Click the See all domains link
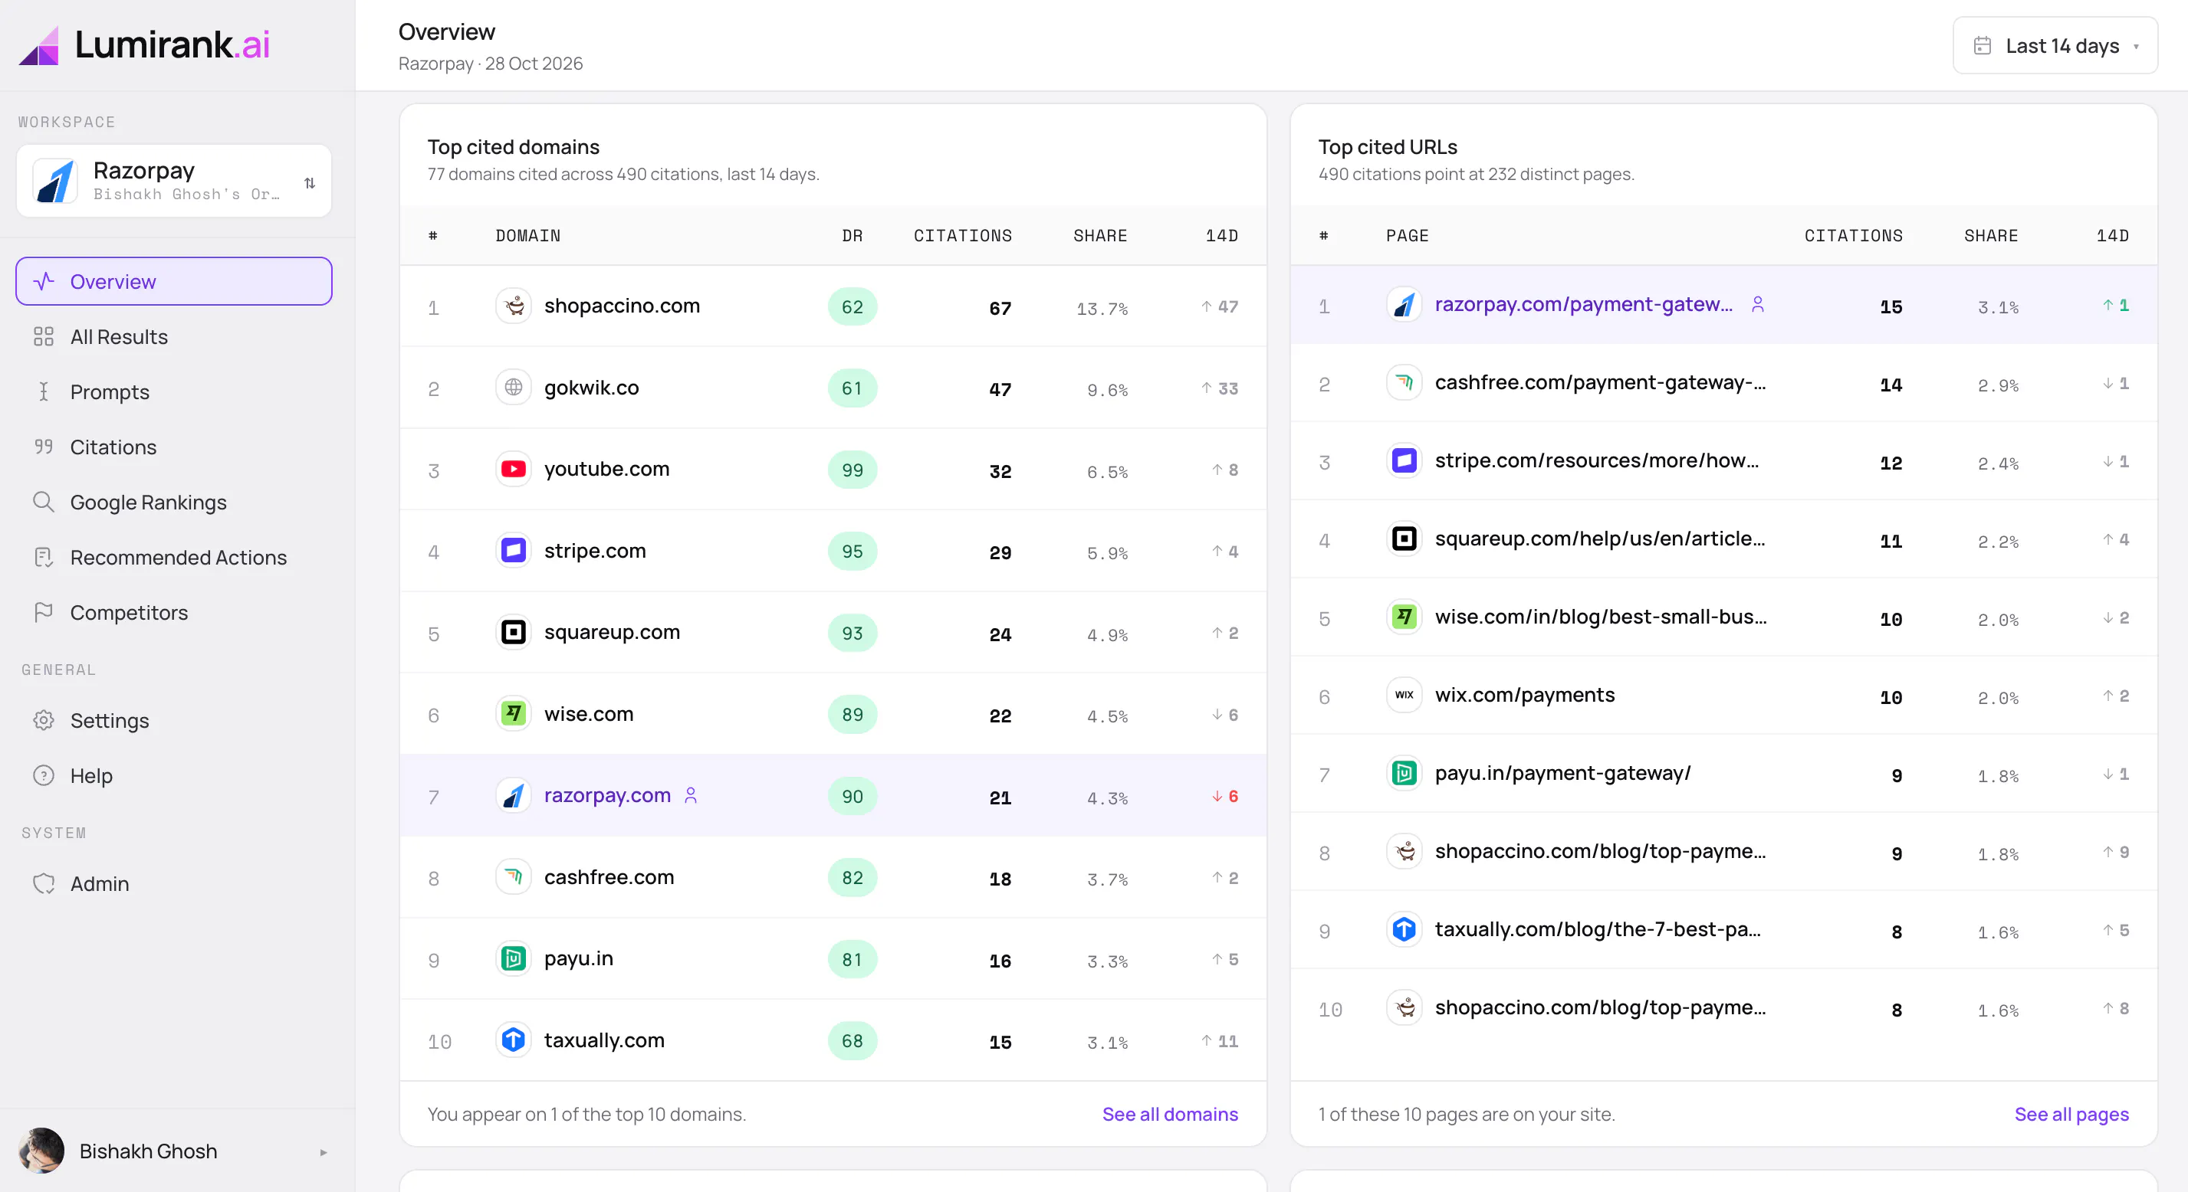2188x1192 pixels. [1170, 1115]
